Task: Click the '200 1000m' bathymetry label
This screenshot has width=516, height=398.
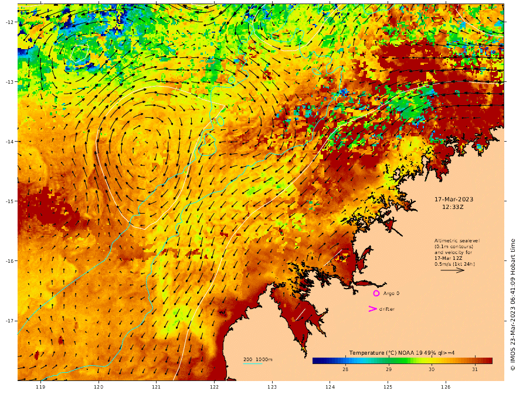Action: [x=257, y=359]
